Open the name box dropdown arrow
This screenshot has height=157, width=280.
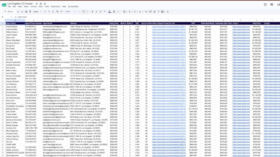11,17
